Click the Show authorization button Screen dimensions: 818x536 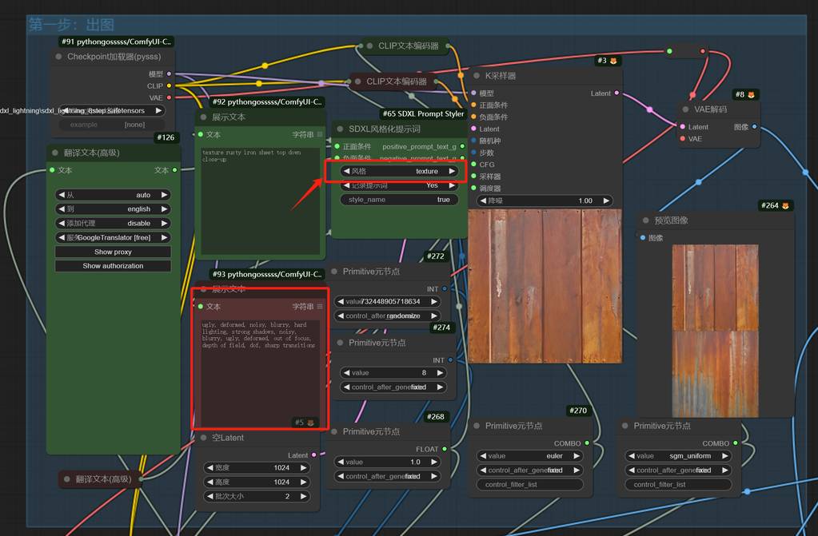coord(113,266)
